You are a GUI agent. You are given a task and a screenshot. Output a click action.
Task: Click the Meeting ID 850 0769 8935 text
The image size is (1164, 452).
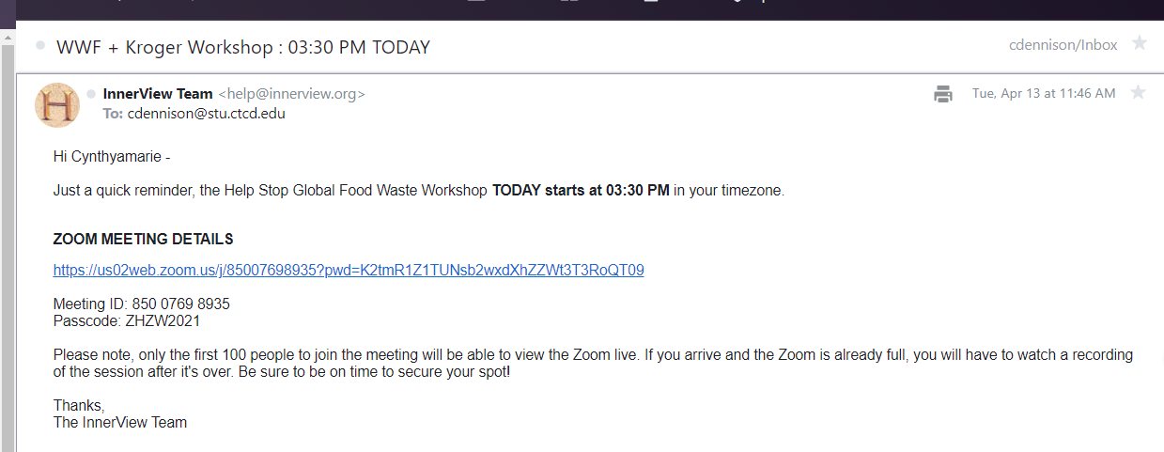pos(141,304)
